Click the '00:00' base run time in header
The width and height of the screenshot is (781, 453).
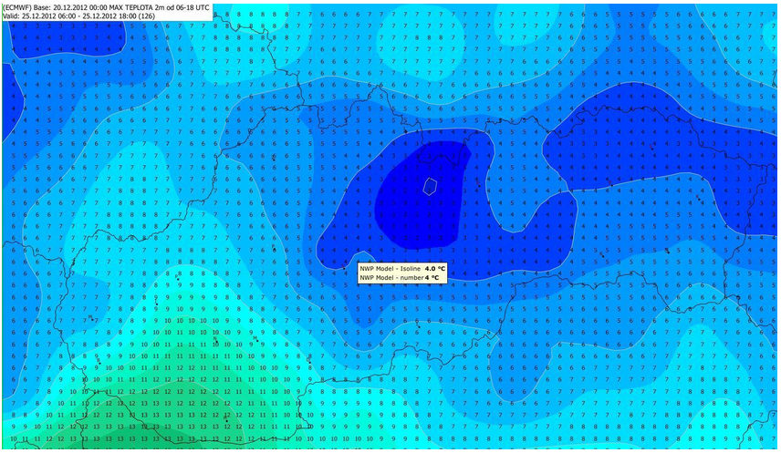click(109, 6)
